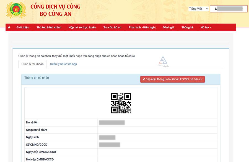249x162 pixels.
Task: Open the Giới thiệu menu item
Action: click(23, 27)
